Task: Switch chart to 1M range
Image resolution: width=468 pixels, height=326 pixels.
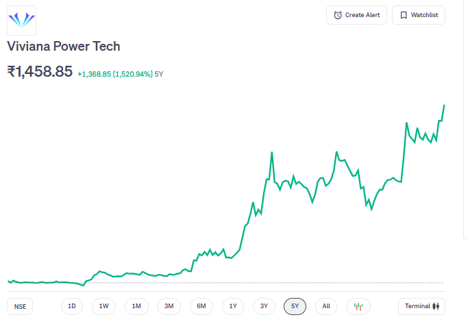Action: (136, 306)
